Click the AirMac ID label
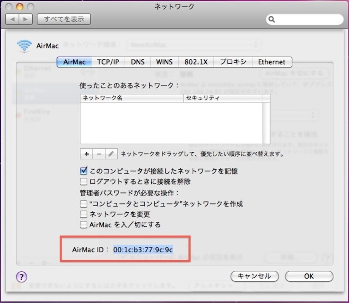 click(90, 250)
